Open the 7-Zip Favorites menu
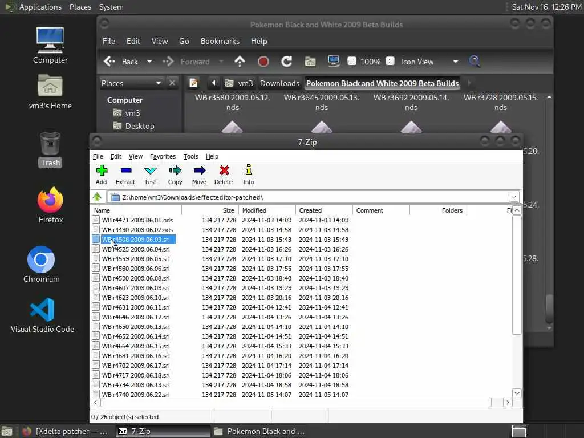This screenshot has width=584, height=438. coord(163,156)
